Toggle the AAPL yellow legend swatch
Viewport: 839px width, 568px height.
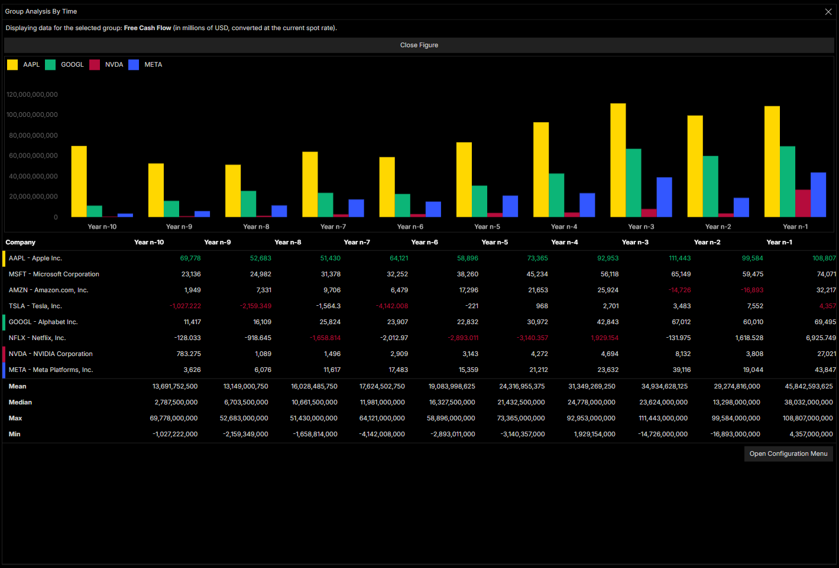point(12,65)
